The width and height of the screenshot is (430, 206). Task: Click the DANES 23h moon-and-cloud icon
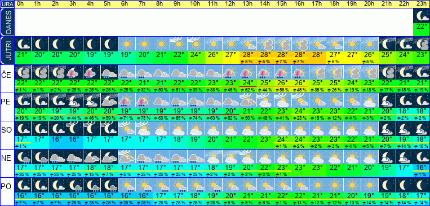click(421, 16)
